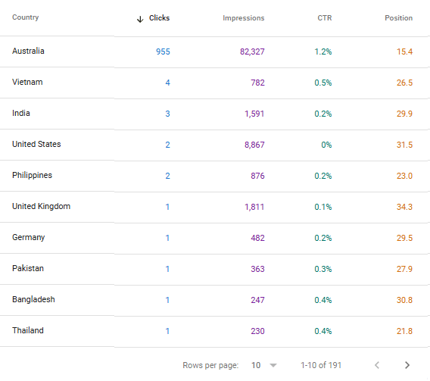This screenshot has height=381, width=430.
Task: Click the 0.5% CTR for Vietnam
Action: coord(323,83)
